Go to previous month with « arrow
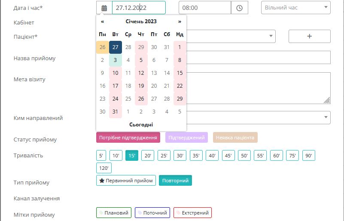Viewport: 344px width, 221px height. (103, 21)
